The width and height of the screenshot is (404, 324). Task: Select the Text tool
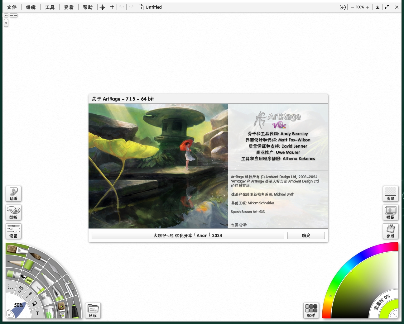[38, 313]
